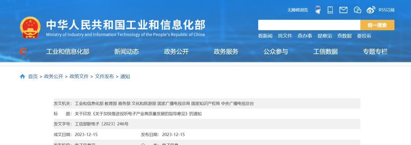Click document number 工信部联电子〔2023〕246号

102,124
